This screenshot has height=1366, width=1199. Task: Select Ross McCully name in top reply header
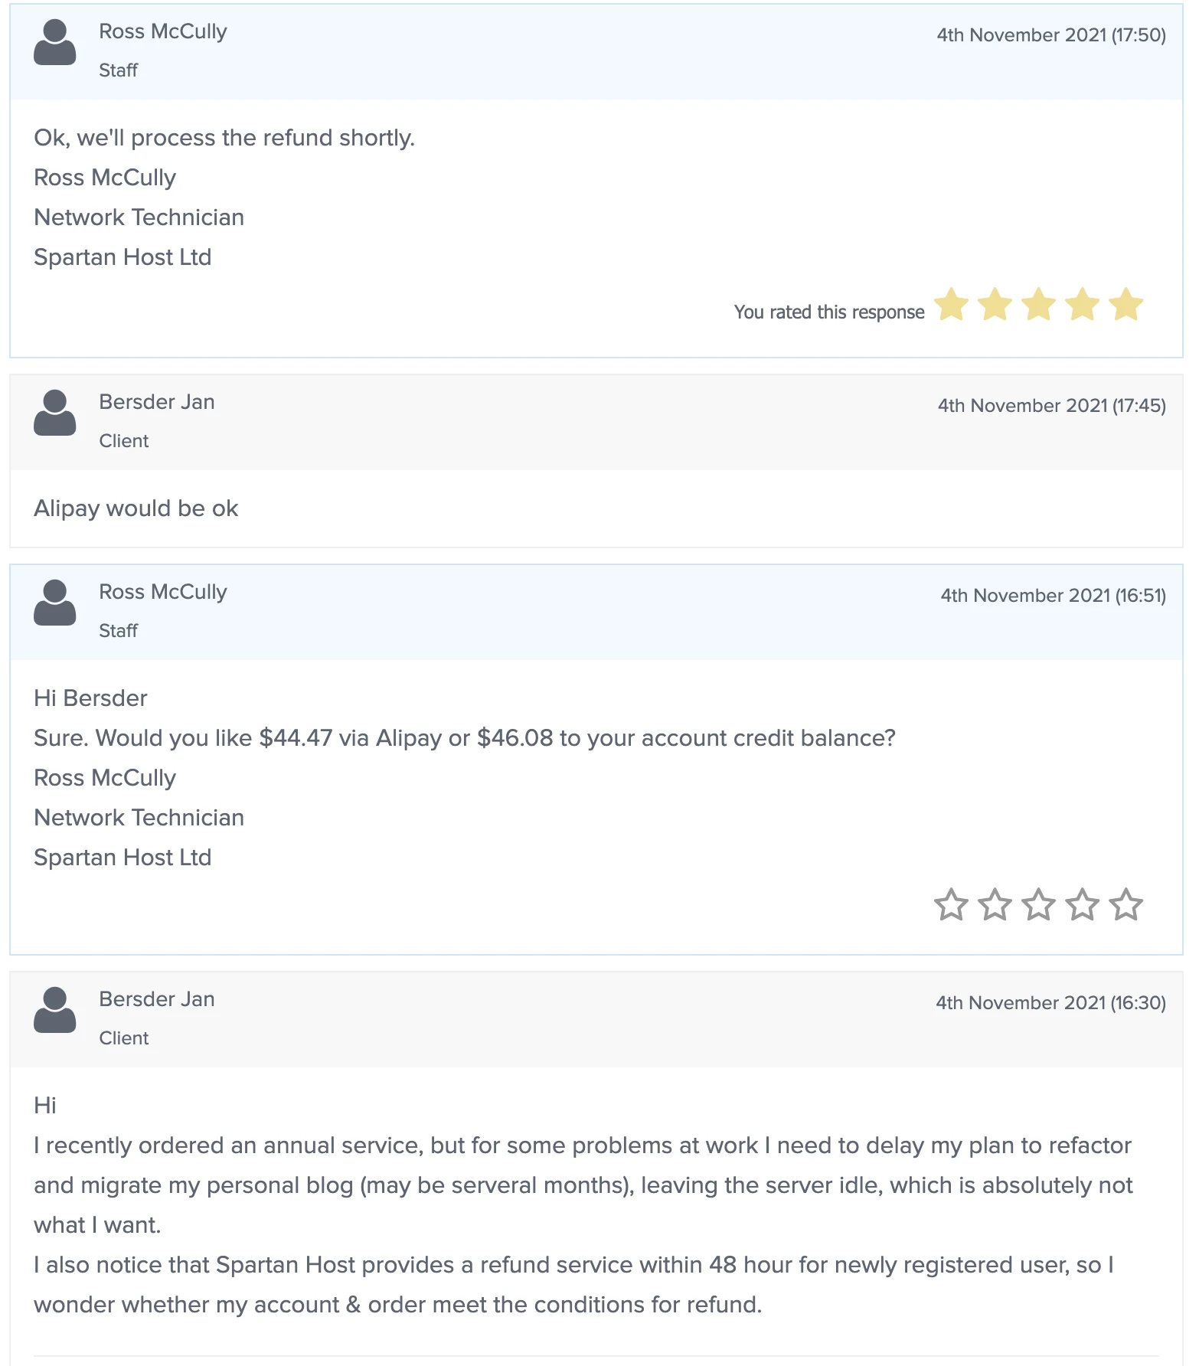point(163,32)
